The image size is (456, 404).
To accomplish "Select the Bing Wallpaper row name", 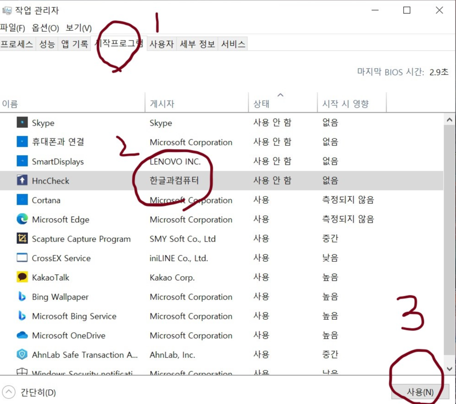I will [x=60, y=297].
